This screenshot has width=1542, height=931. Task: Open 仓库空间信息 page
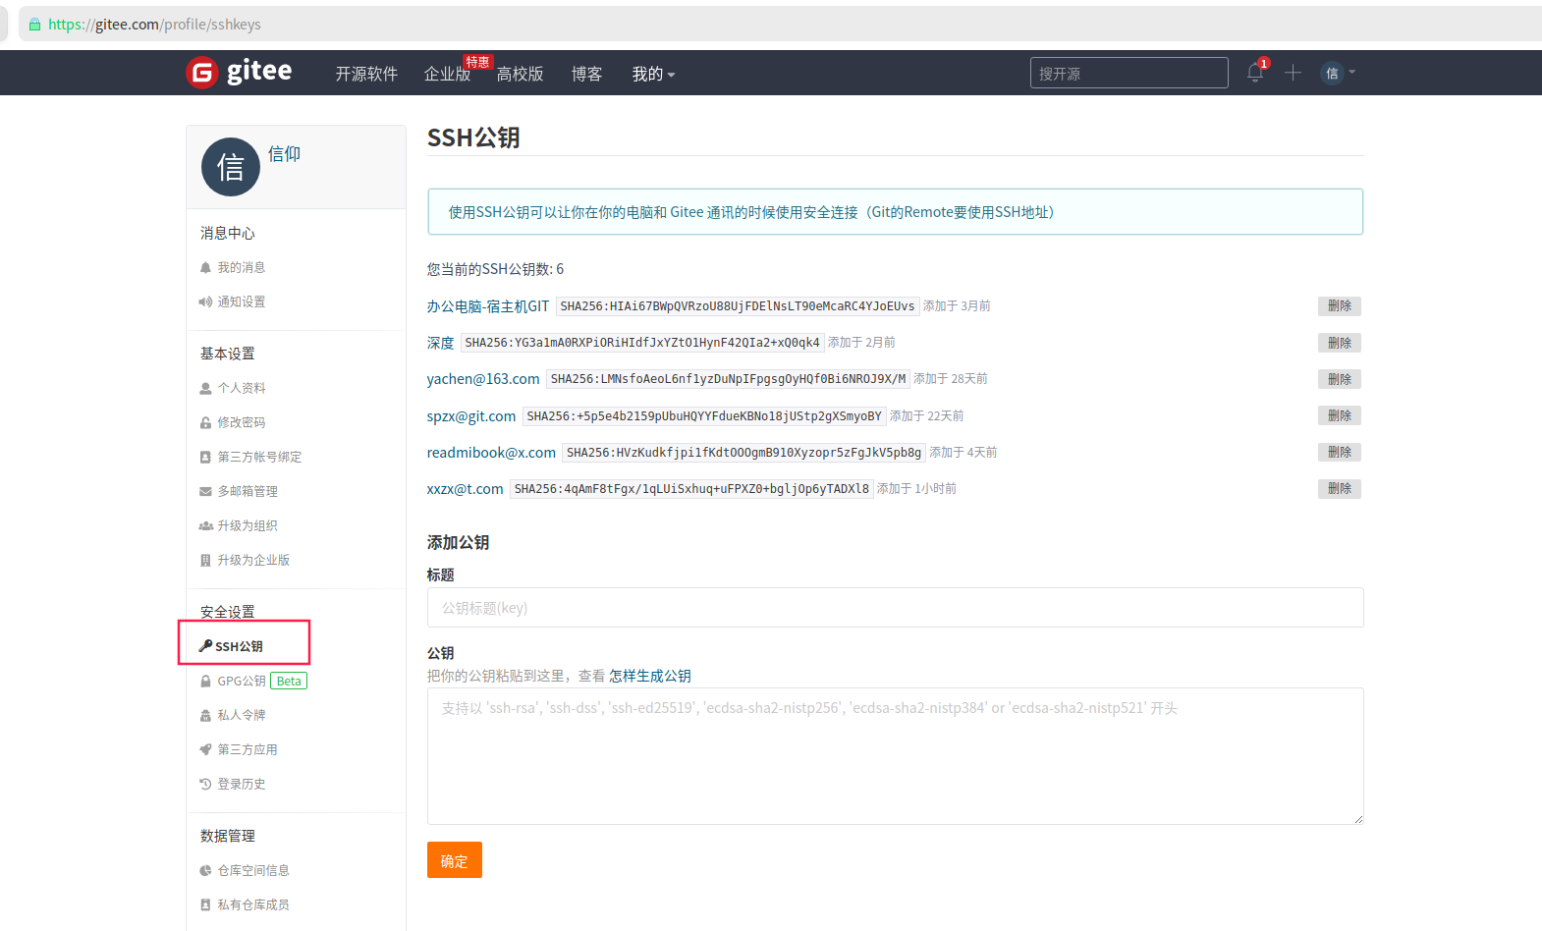(253, 870)
